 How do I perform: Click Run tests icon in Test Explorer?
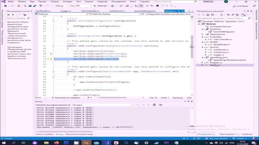(x=13, y=15)
